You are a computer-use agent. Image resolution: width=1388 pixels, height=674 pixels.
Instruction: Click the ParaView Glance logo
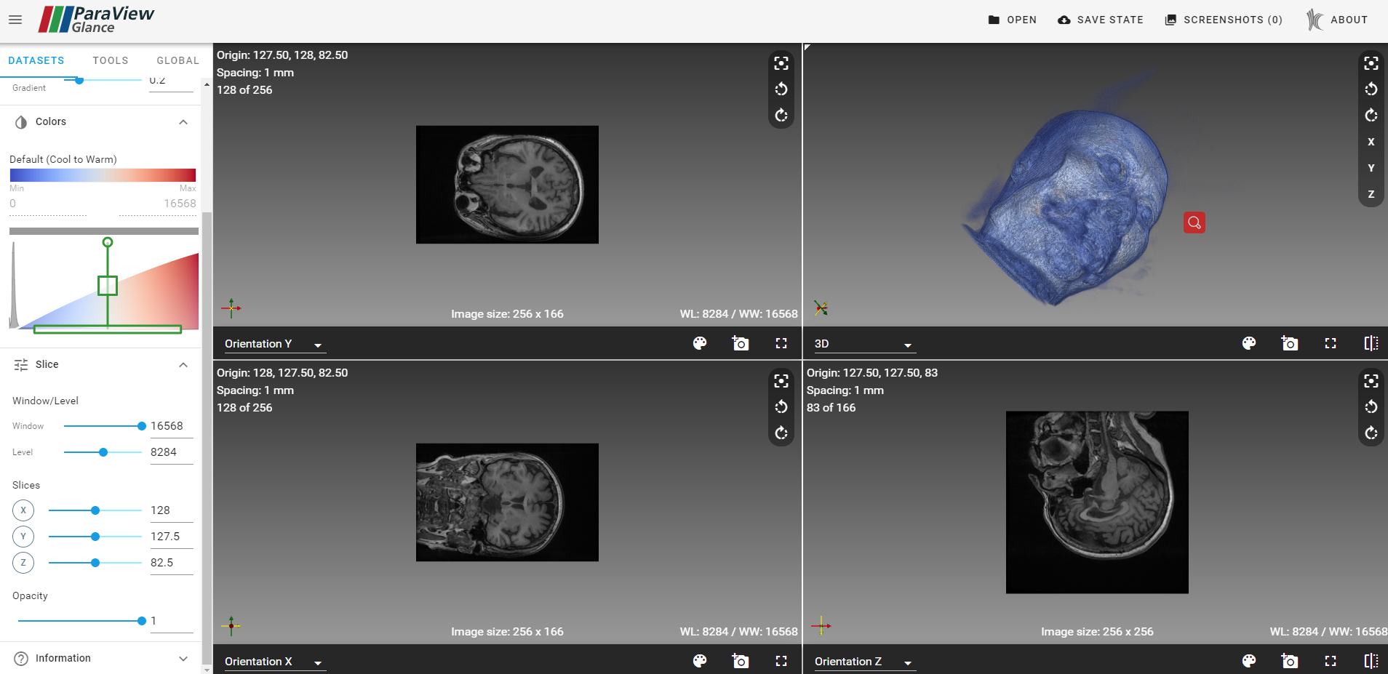(96, 20)
